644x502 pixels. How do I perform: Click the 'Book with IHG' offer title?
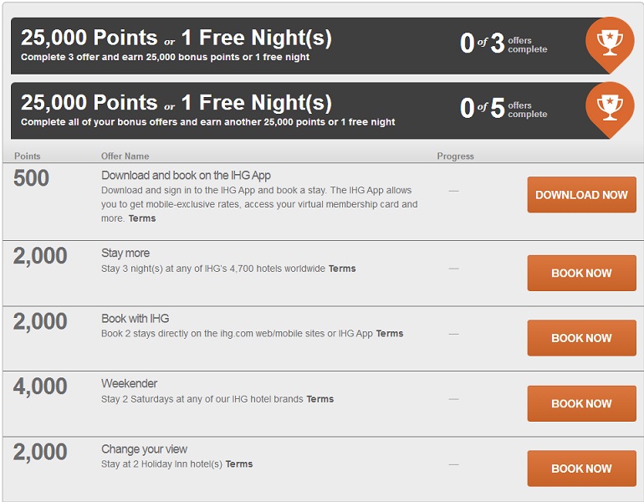135,319
